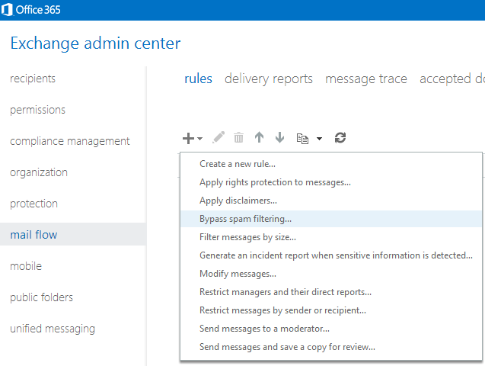The width and height of the screenshot is (485, 366).
Task: Click the refresh icon in toolbar
Action: tap(340, 138)
